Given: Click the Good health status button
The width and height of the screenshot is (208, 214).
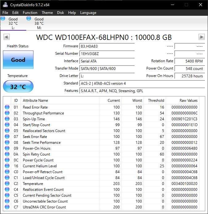Looking at the screenshot, I should [x=18, y=60].
